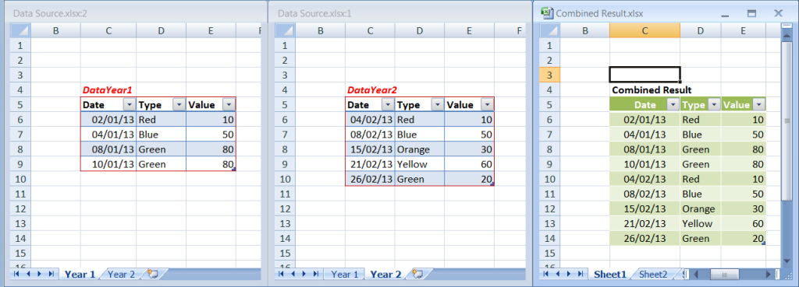Switch to Year 2 tab in Data Source.xlsx:2

(121, 275)
